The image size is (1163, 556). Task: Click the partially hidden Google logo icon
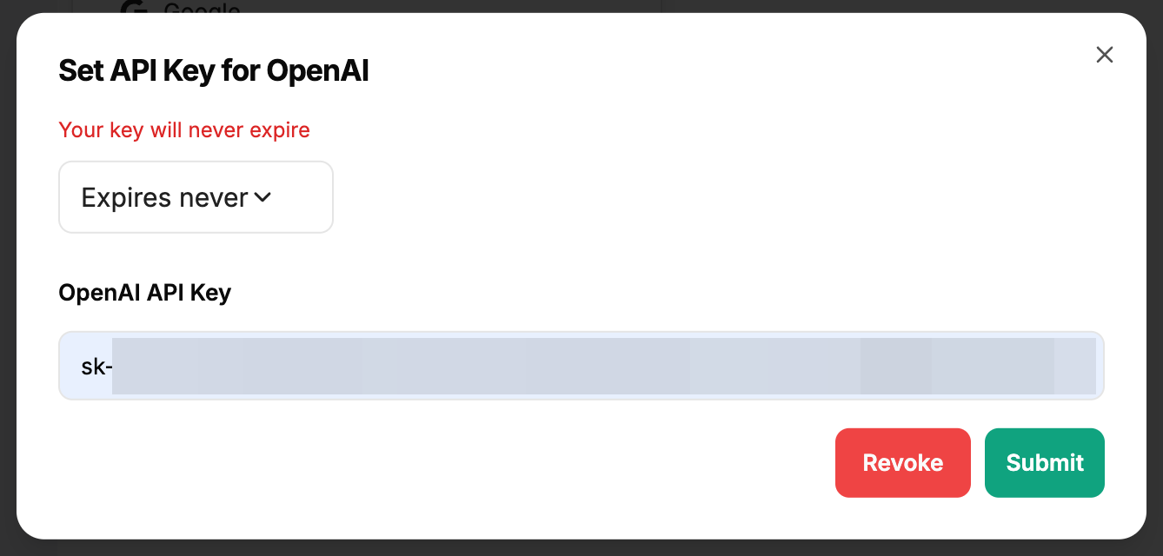[x=134, y=8]
